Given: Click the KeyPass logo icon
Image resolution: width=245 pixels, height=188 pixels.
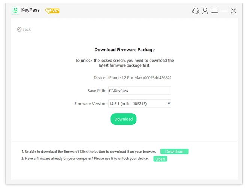Looking at the screenshot, I should click(15, 11).
